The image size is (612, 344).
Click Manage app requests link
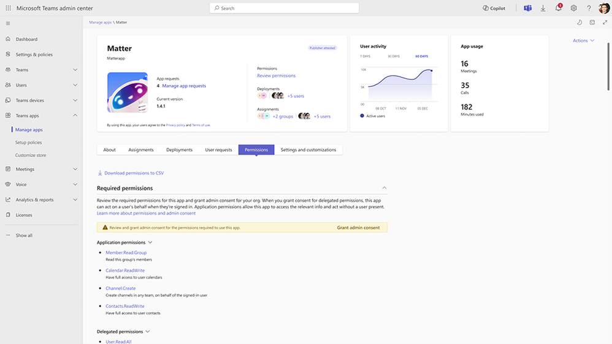click(x=184, y=86)
